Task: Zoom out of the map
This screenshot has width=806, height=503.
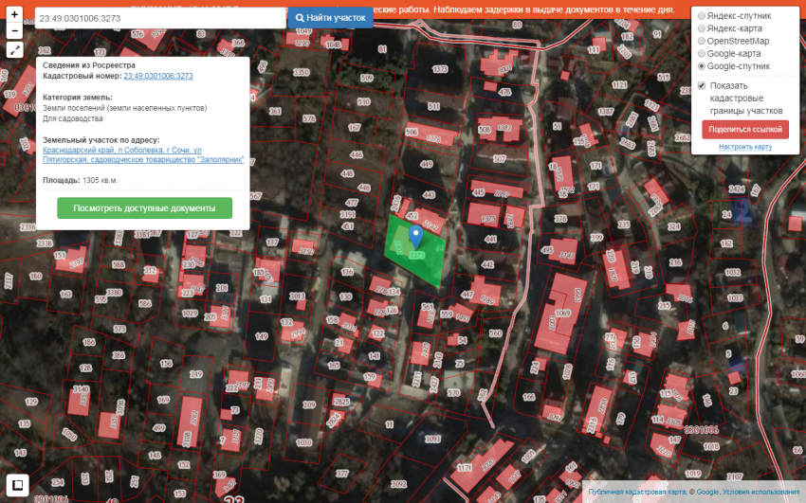Action: pos(15,31)
